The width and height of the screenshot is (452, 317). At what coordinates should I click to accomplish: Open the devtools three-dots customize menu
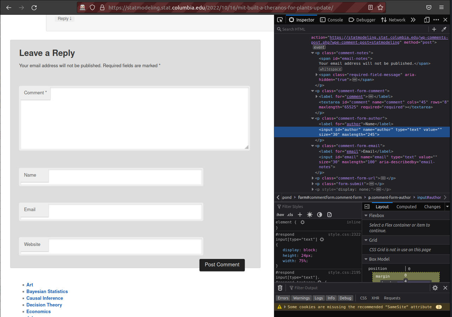coord(436,20)
